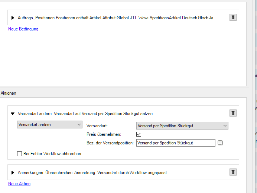Click info icon beside Versandposition field

(x=220, y=143)
